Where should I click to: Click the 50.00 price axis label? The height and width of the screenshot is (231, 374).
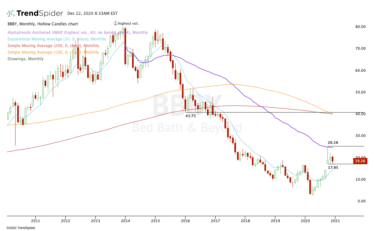click(360, 92)
